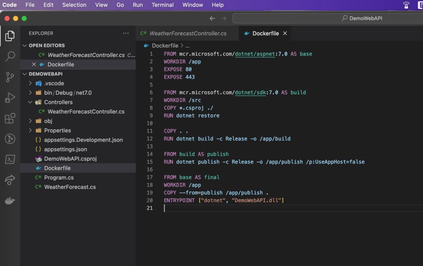This screenshot has height=266, width=423.
Task: Open the Code application menu
Action: [x=10, y=5]
